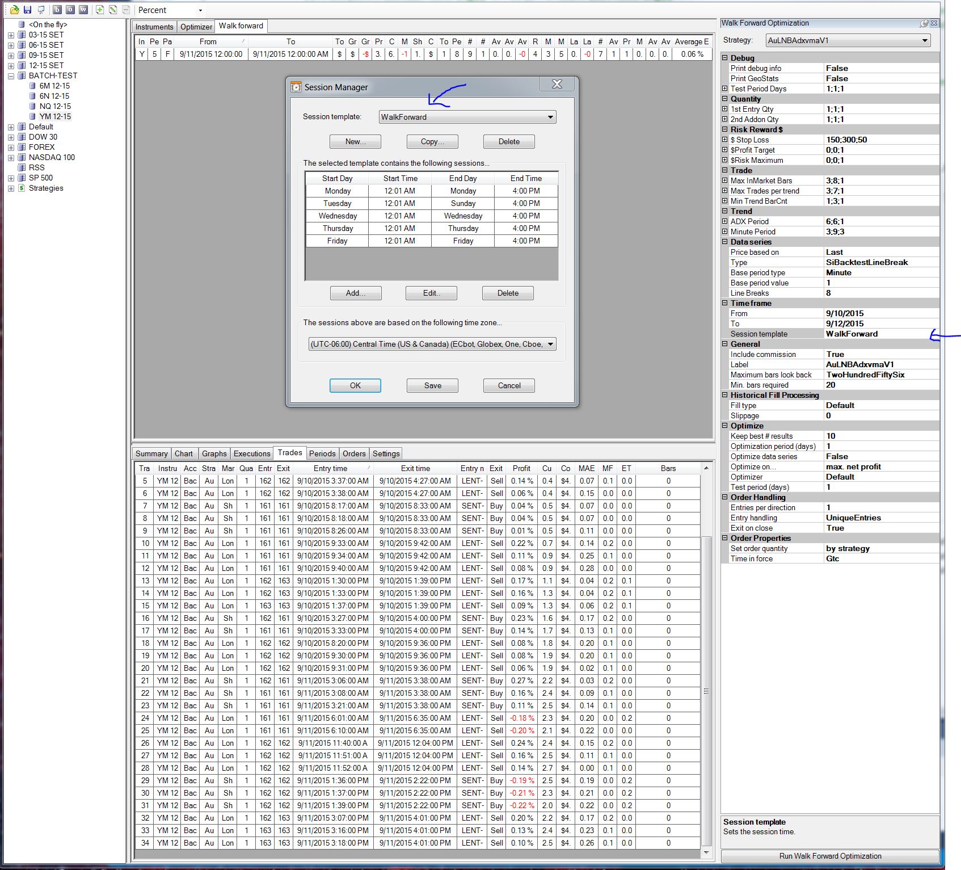Viewport: 961px width, 870px height.
Task: Open the Session template dropdown in Session Manager
Action: coord(467,117)
